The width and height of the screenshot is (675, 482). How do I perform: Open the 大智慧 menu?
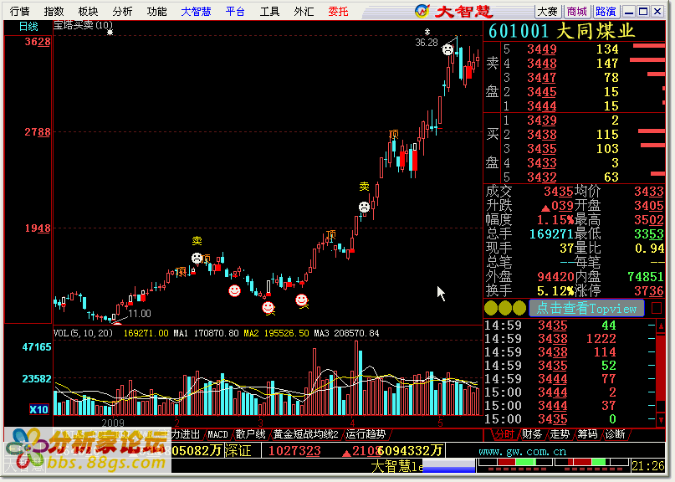(196, 11)
